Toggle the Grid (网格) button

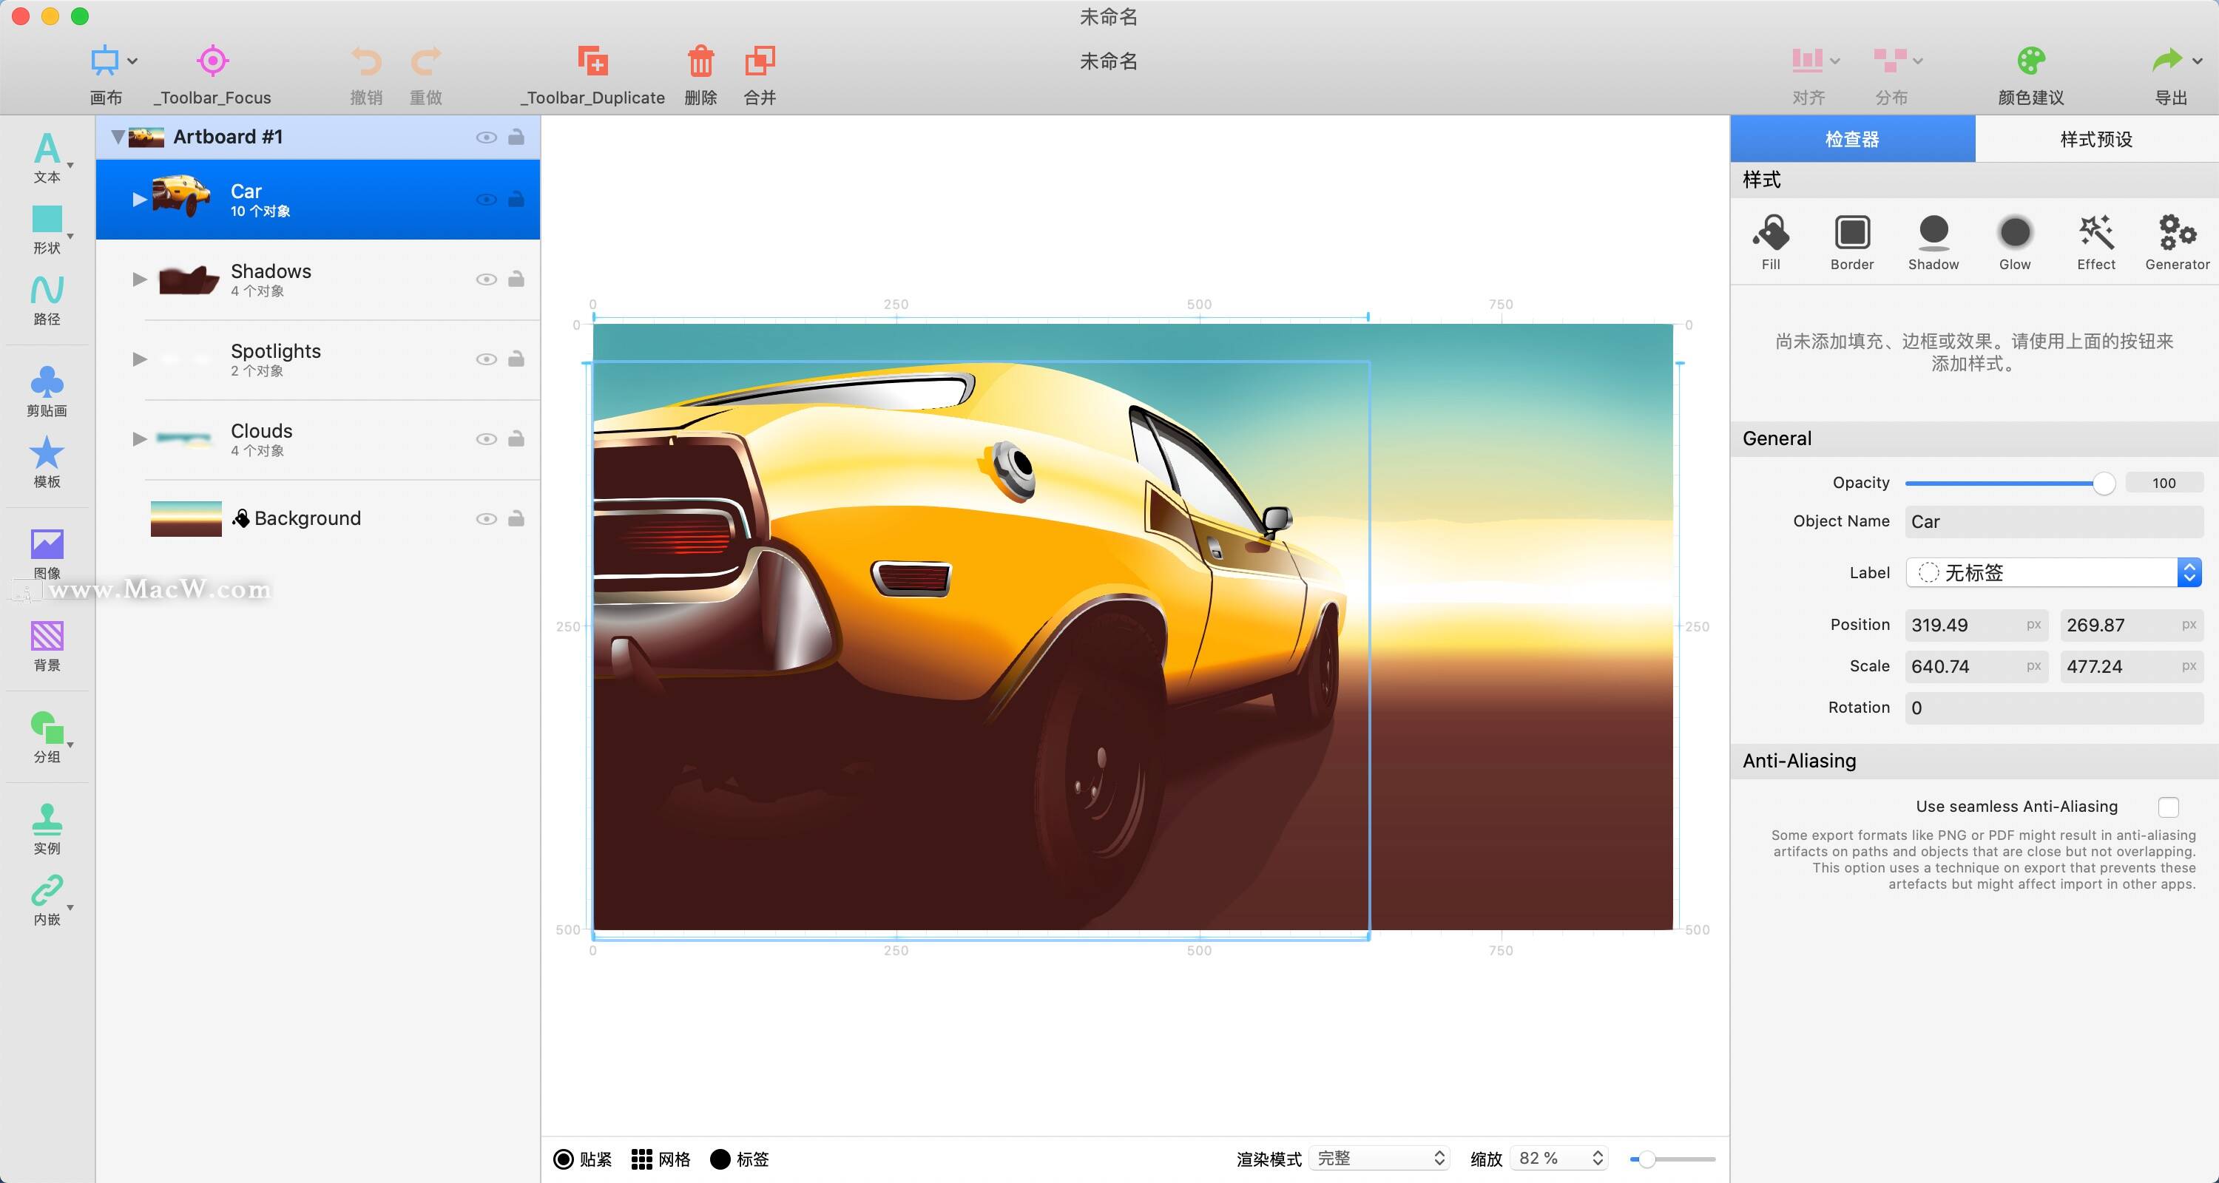[661, 1159]
